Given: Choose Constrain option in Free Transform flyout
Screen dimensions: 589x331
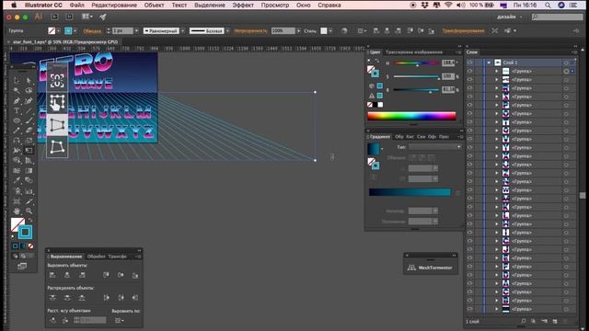Looking at the screenshot, I should (57, 80).
